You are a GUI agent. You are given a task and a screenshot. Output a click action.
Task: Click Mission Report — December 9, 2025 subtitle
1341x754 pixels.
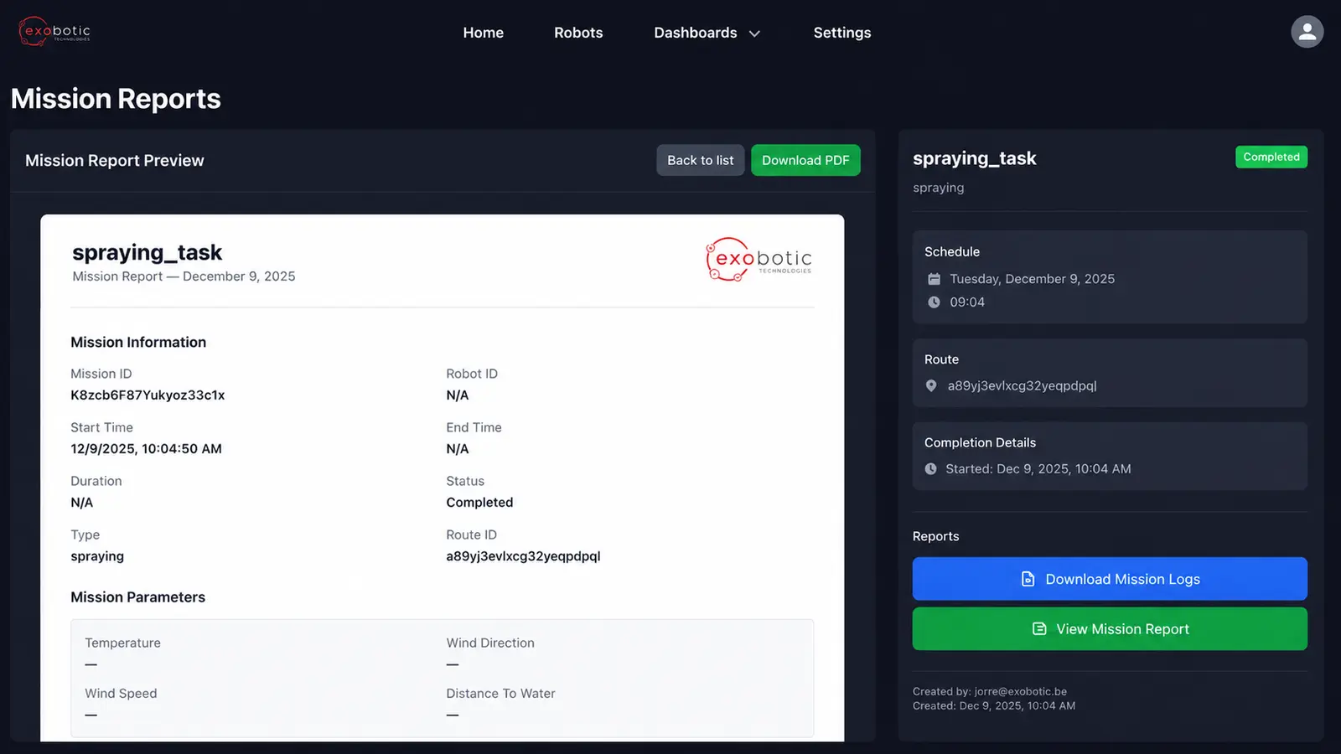[x=184, y=276]
